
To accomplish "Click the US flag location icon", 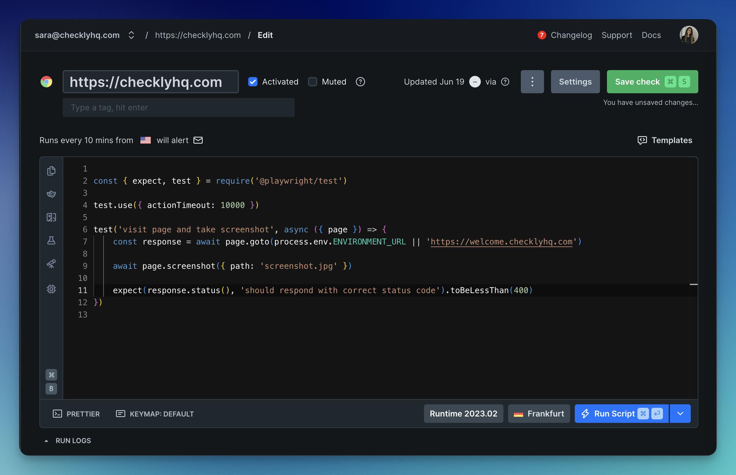I will coord(145,140).
